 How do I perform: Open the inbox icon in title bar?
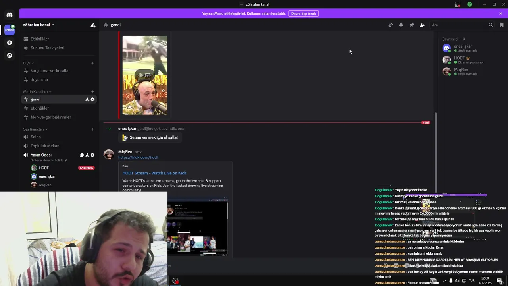(458, 4)
